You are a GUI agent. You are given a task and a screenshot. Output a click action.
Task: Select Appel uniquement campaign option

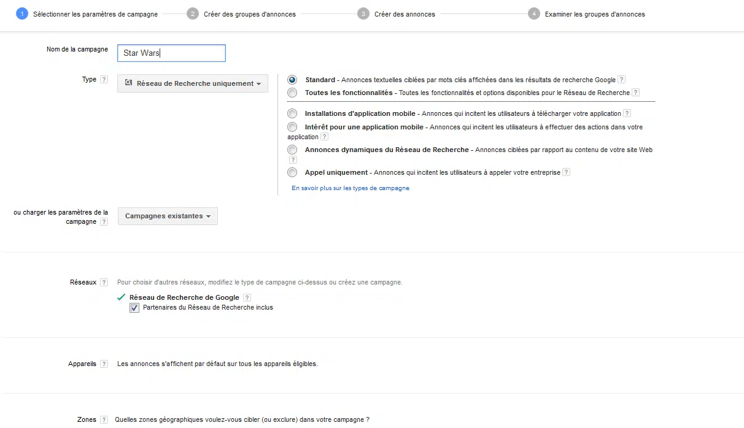292,172
